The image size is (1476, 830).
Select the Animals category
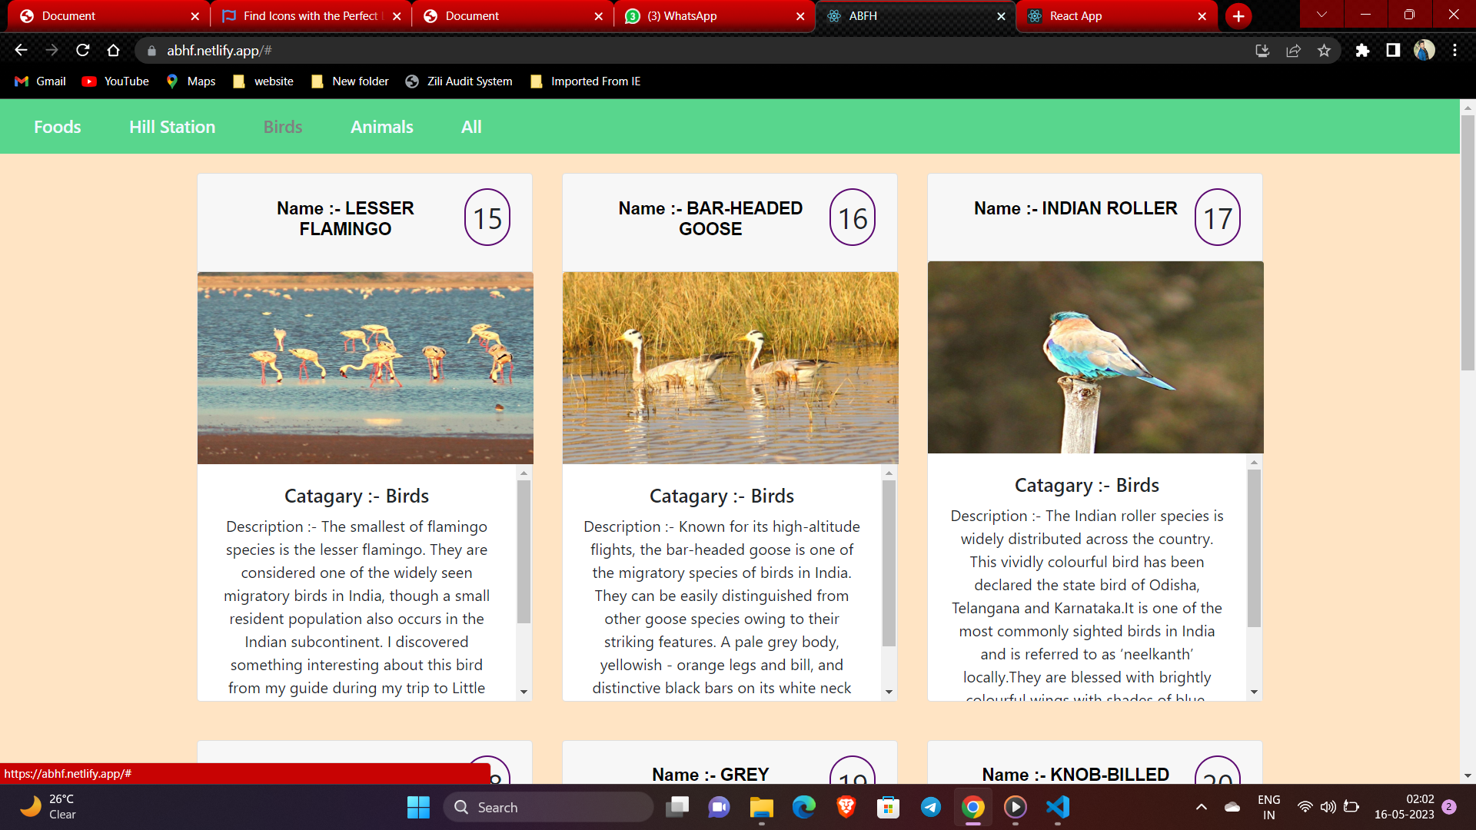tap(382, 127)
